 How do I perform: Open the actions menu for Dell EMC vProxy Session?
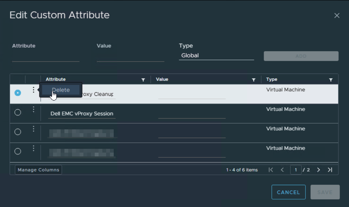[33, 109]
